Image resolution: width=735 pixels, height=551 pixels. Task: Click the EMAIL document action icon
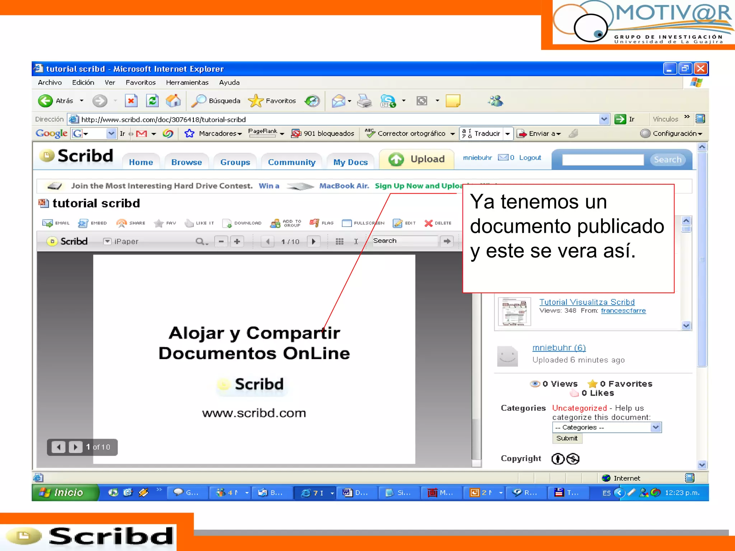click(56, 223)
